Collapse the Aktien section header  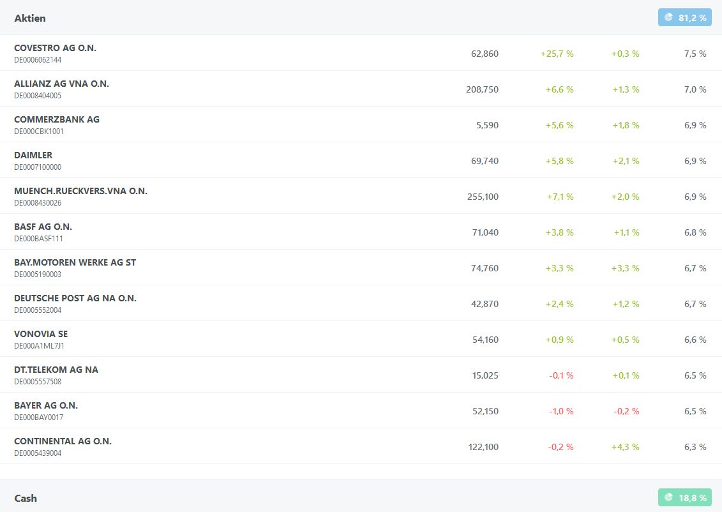coord(30,18)
